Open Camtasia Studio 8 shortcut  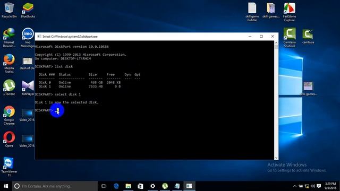click(x=290, y=38)
